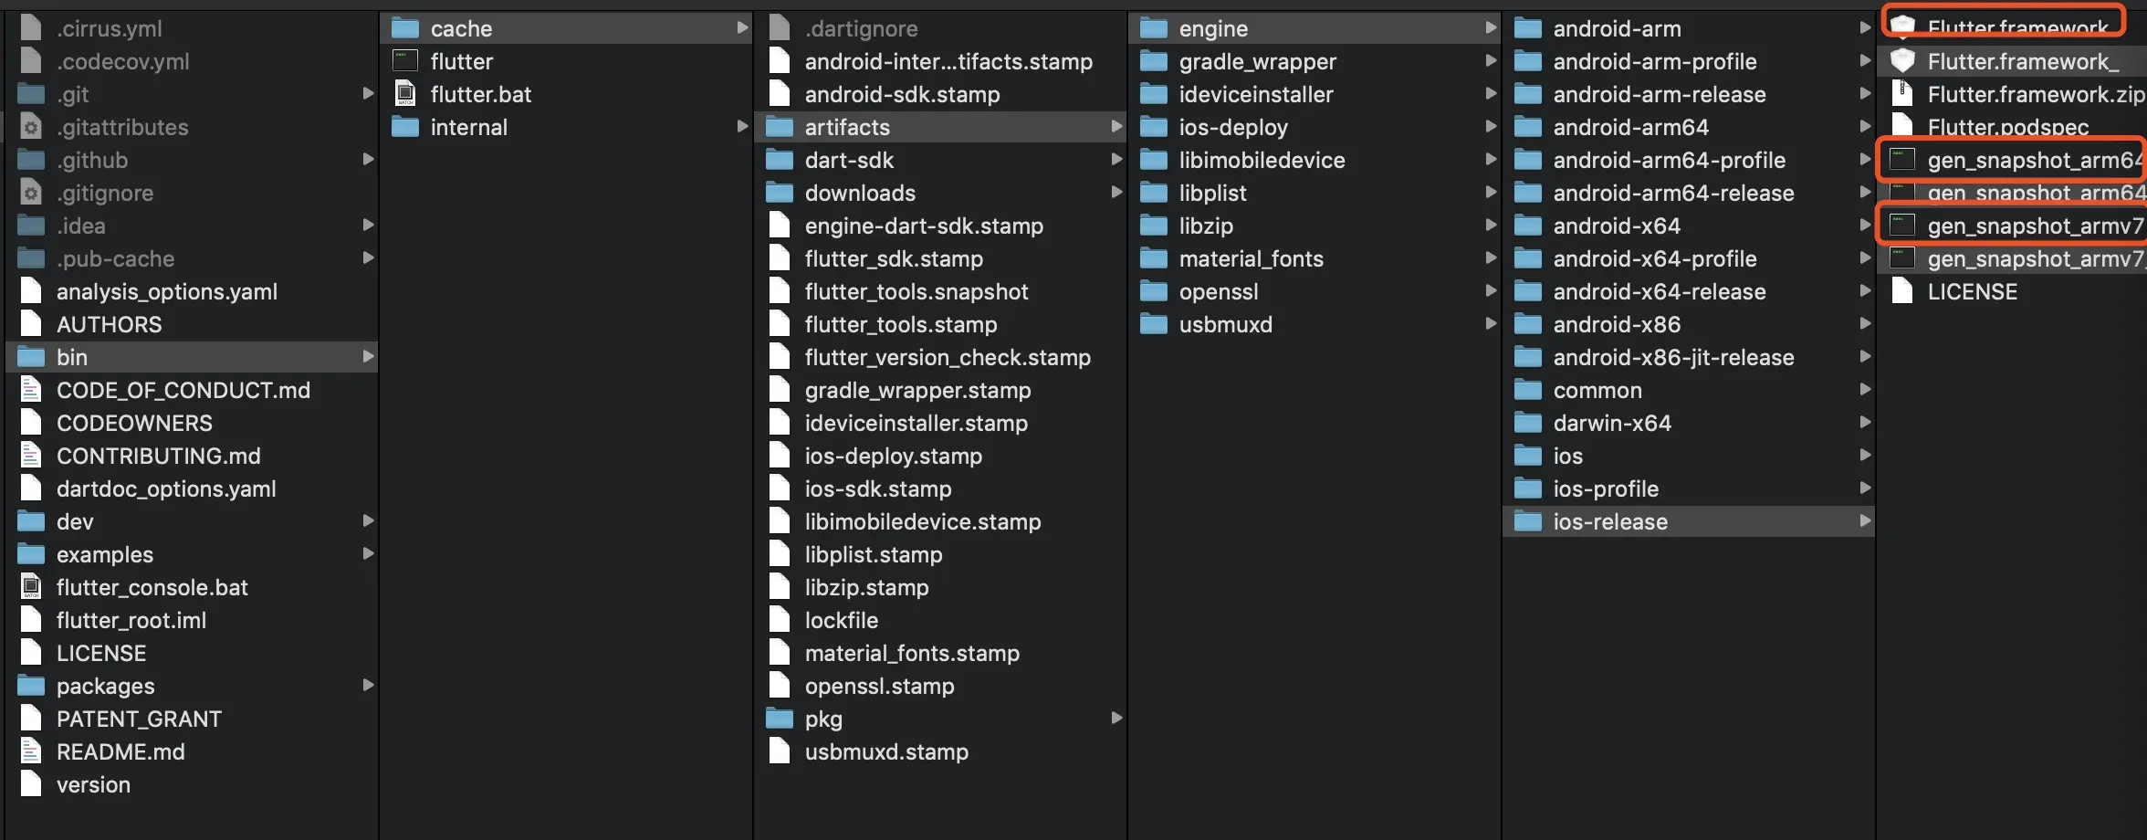
Task: Select material_fonts.stamp file
Action: pos(940,653)
